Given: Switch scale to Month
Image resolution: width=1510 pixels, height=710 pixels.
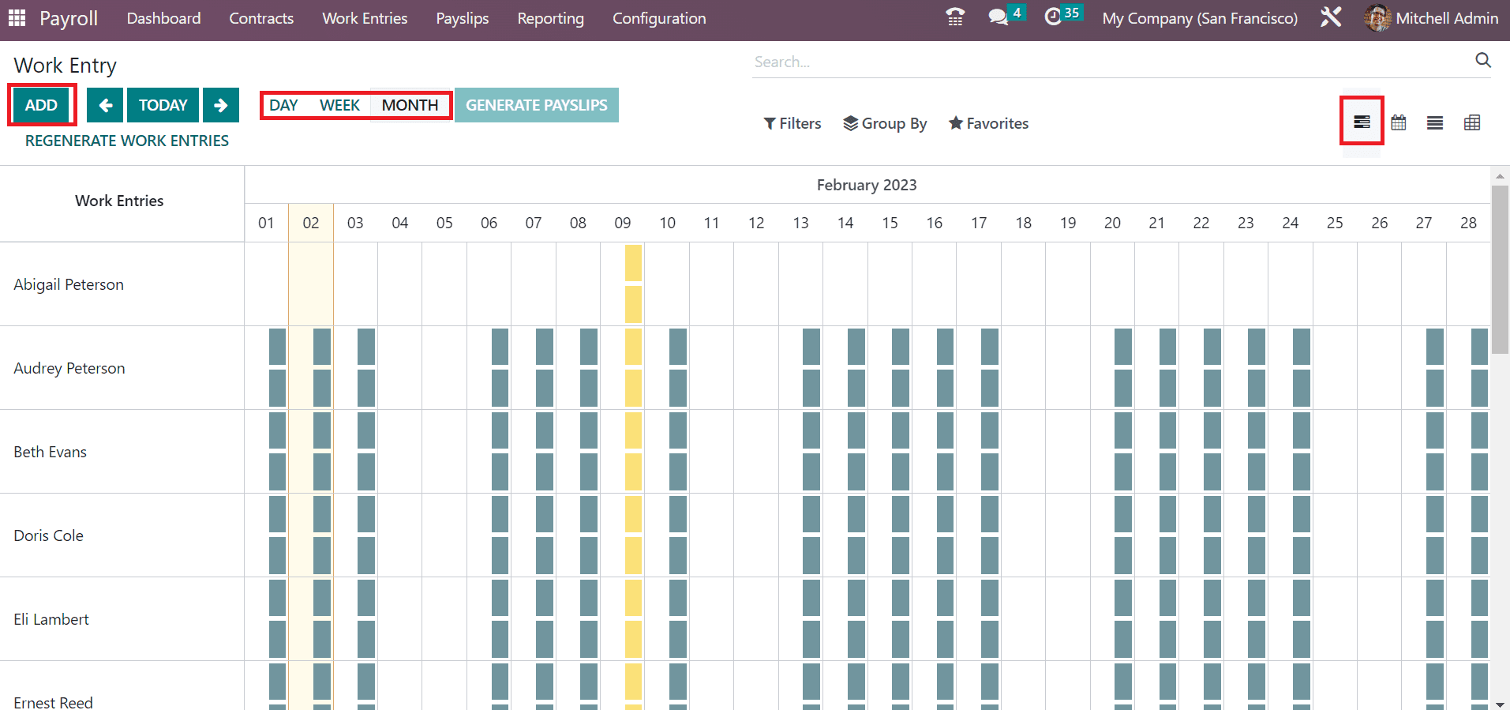Looking at the screenshot, I should [410, 105].
